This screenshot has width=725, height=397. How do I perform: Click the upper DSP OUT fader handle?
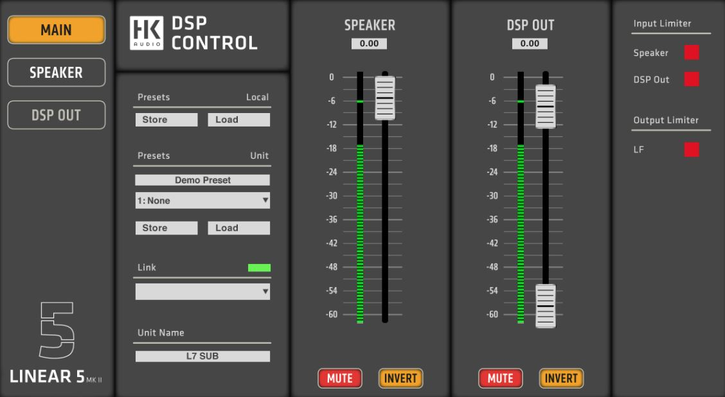[546, 107]
